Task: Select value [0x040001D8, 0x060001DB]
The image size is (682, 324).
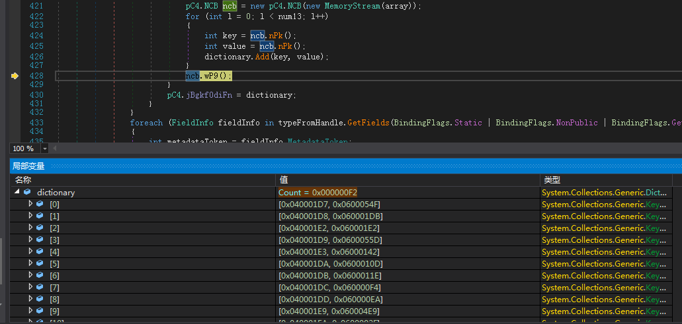Action: click(331, 216)
